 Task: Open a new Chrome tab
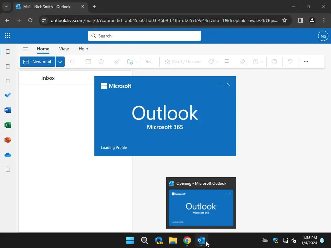pos(94,7)
